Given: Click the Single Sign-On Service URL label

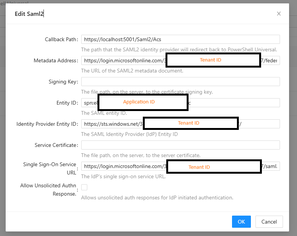Looking at the screenshot, I should pos(50,168).
